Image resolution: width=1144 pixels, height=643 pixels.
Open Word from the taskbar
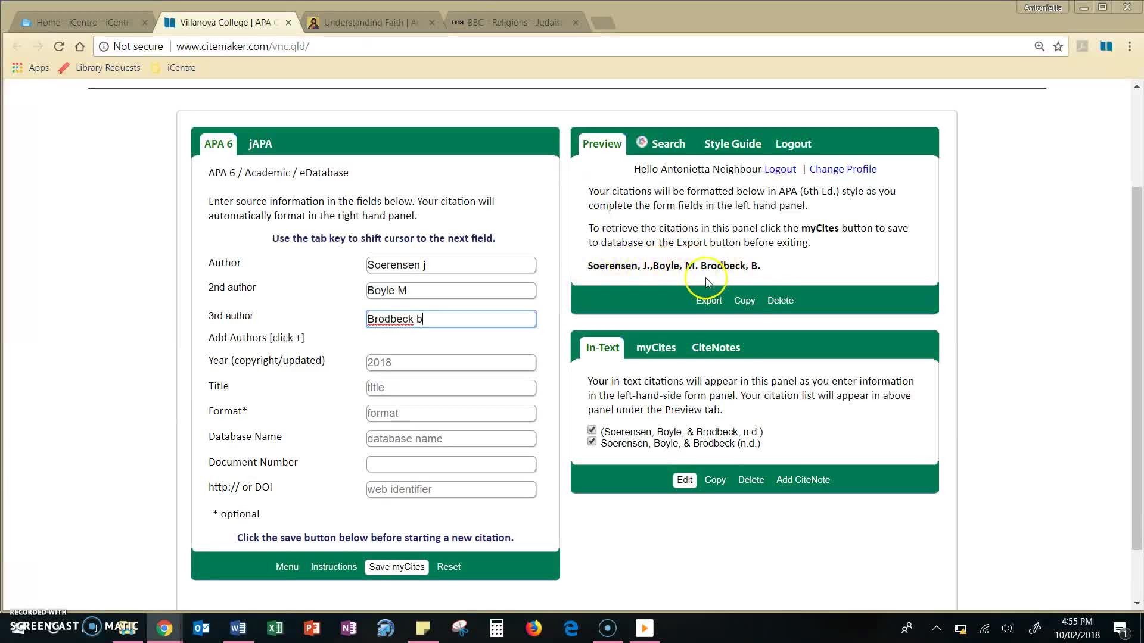point(238,628)
